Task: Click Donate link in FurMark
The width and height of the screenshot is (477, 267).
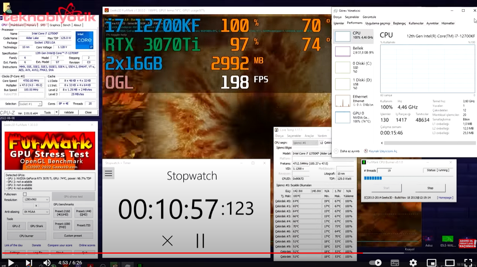Action: tap(36, 245)
